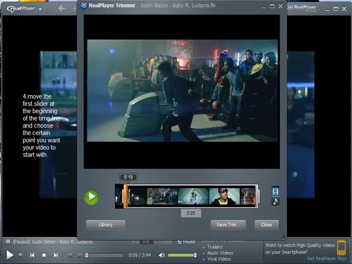This screenshot has width=352, height=264.
Task: Skip to the previous clip in RealPlayer
Action: 32,255
